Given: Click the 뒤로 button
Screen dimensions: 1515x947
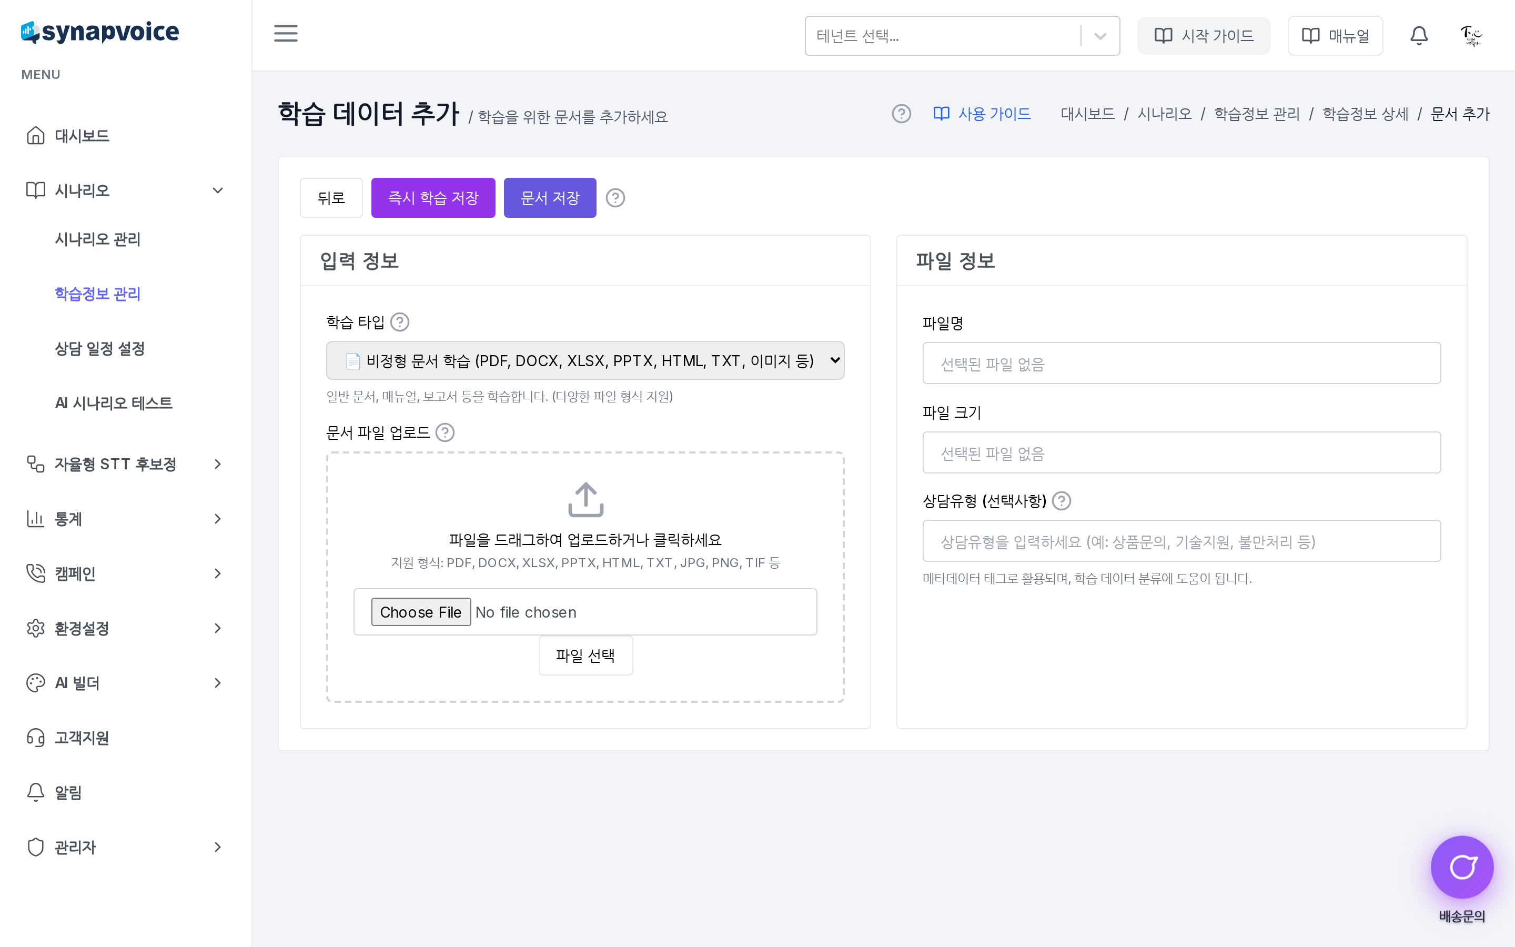Looking at the screenshot, I should pyautogui.click(x=331, y=198).
